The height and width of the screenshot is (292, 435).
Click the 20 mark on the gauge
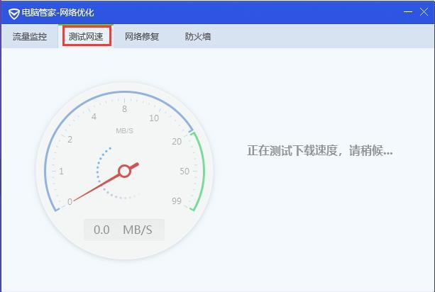pyautogui.click(x=177, y=141)
